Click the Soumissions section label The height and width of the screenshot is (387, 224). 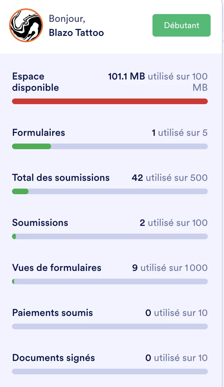tap(40, 223)
